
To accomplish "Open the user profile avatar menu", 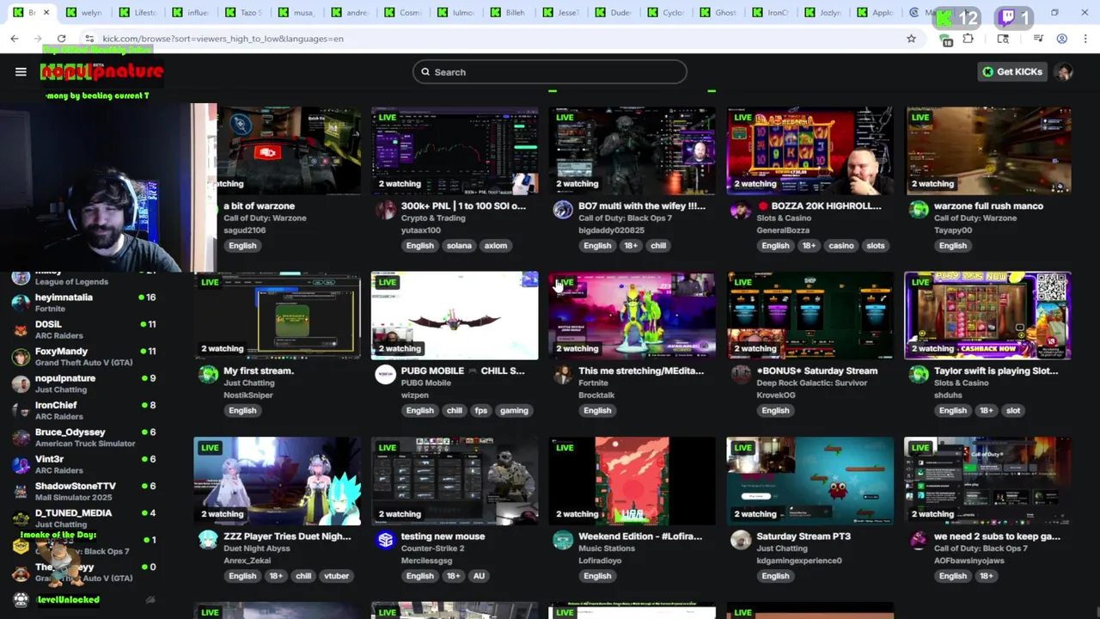I will click(x=1064, y=72).
